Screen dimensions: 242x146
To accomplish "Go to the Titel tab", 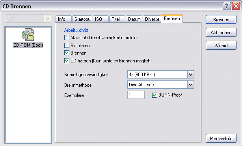I will click(x=117, y=19).
